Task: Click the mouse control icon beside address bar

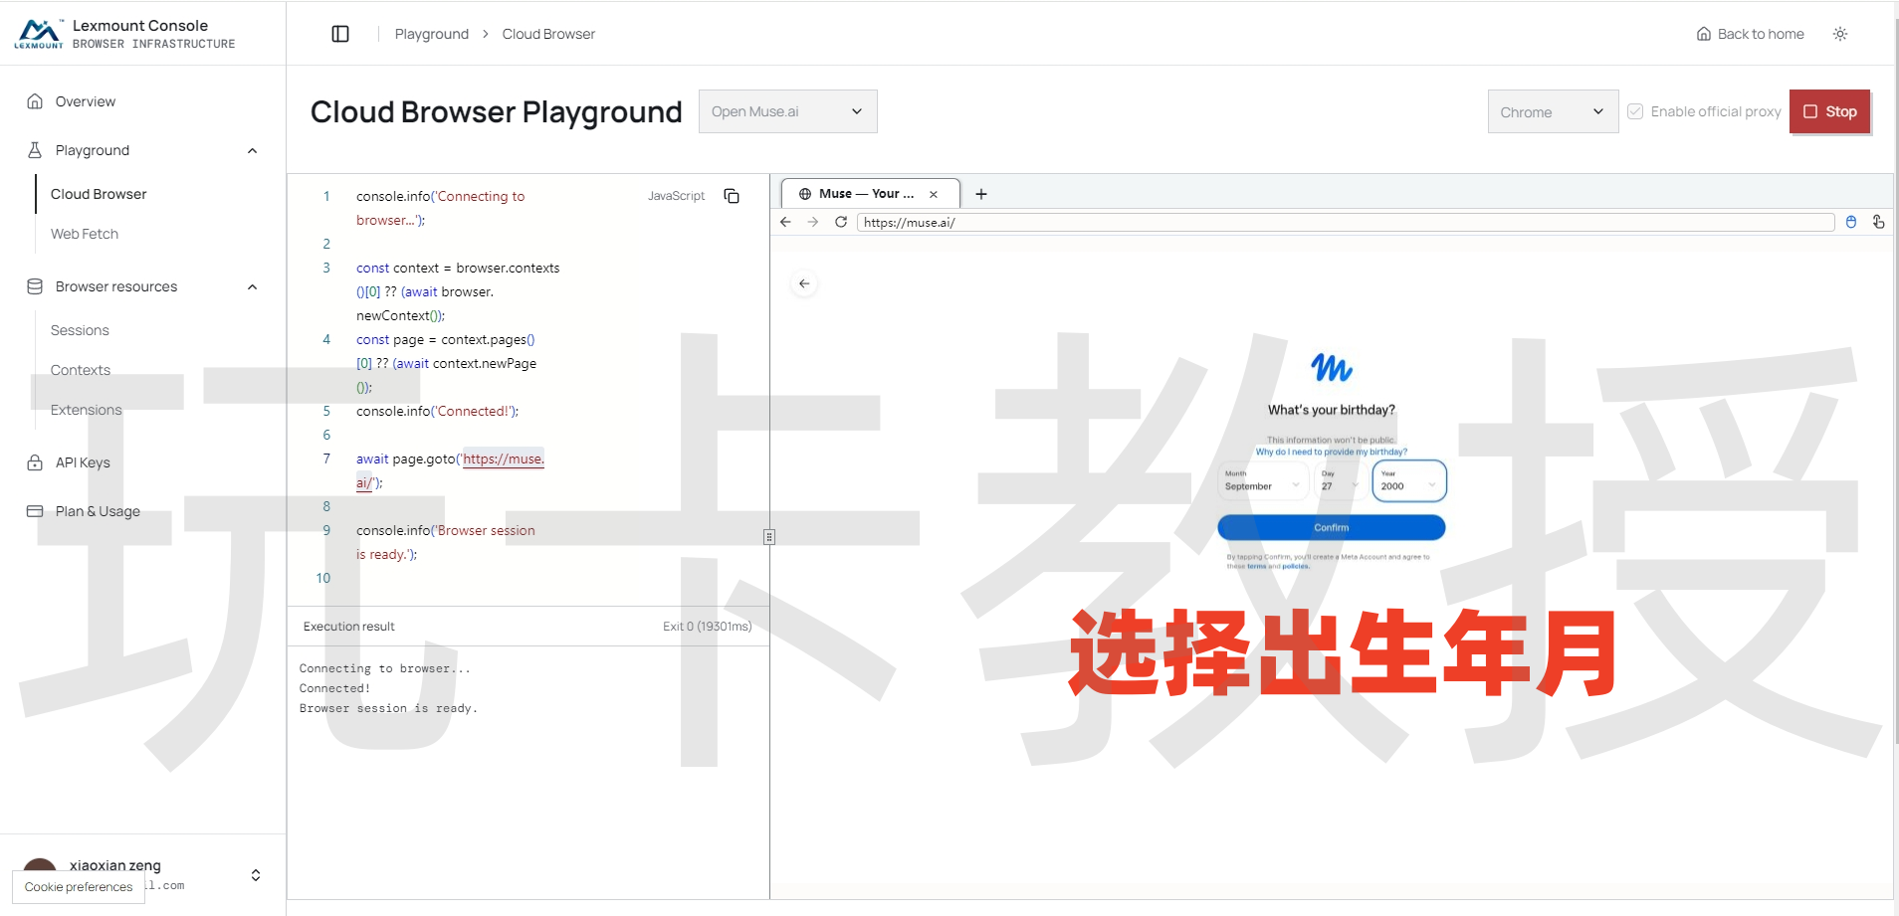Action: point(1851,222)
